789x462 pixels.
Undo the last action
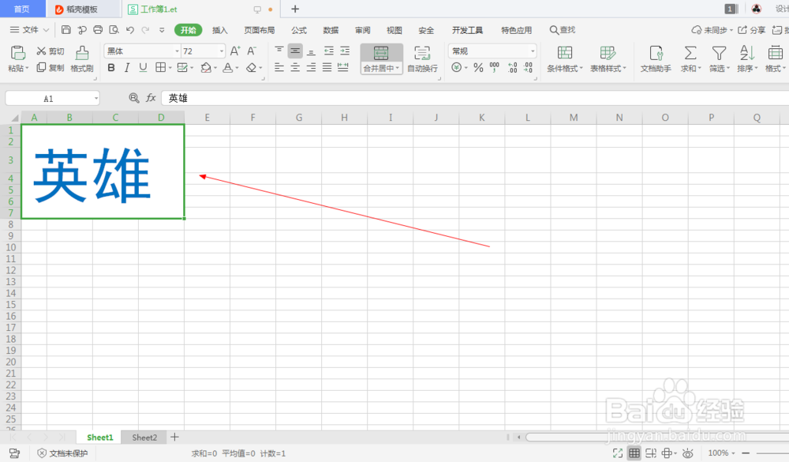tap(130, 30)
